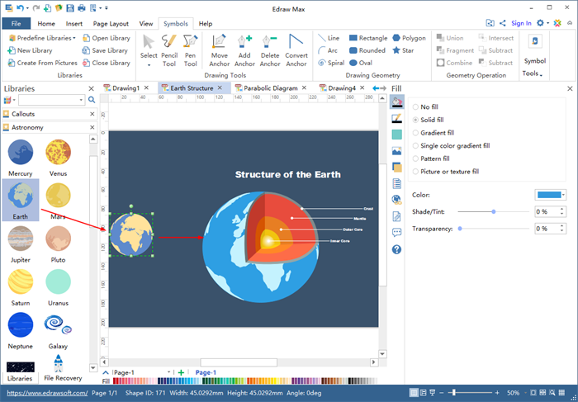Select the Pen Tool

[x=191, y=50]
